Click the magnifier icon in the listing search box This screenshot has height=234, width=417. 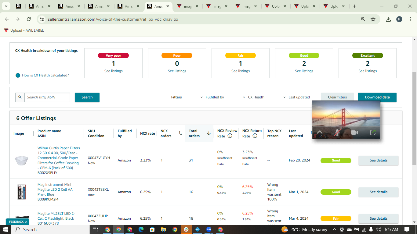(x=20, y=97)
